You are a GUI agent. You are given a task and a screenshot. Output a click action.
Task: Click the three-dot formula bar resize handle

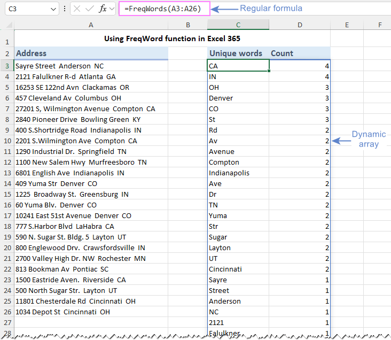[x=65, y=9]
